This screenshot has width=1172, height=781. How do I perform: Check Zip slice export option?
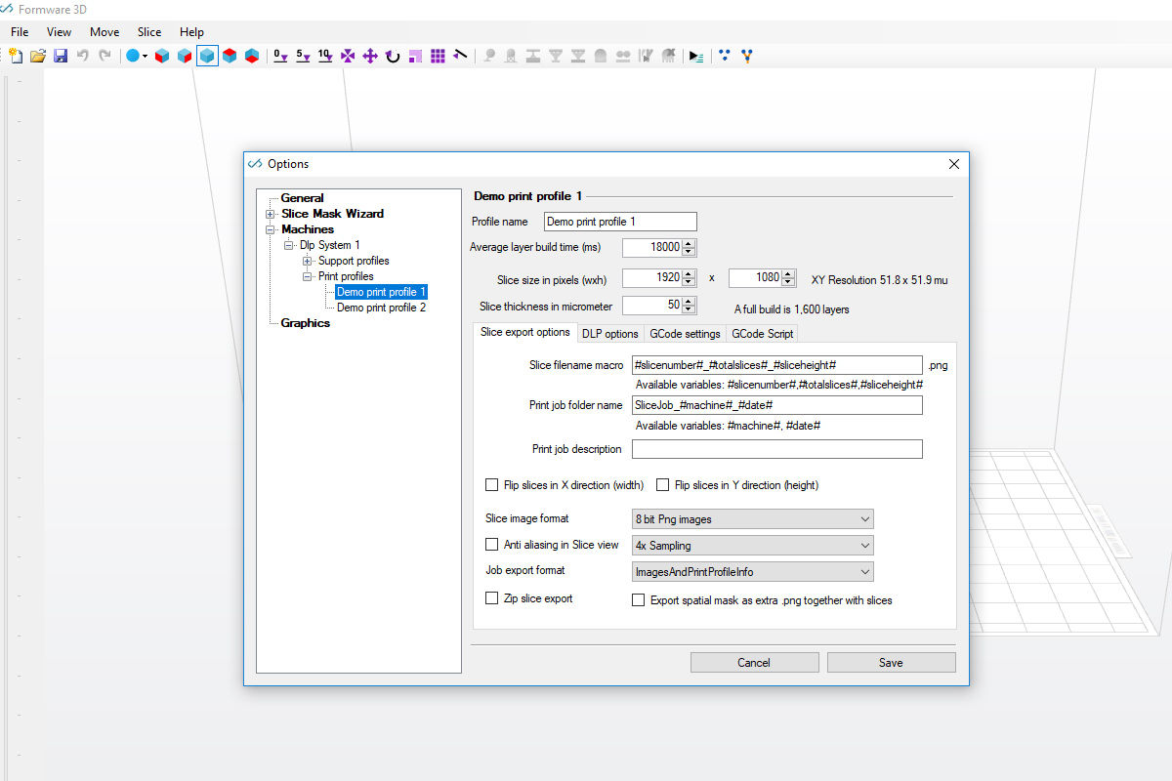point(492,597)
